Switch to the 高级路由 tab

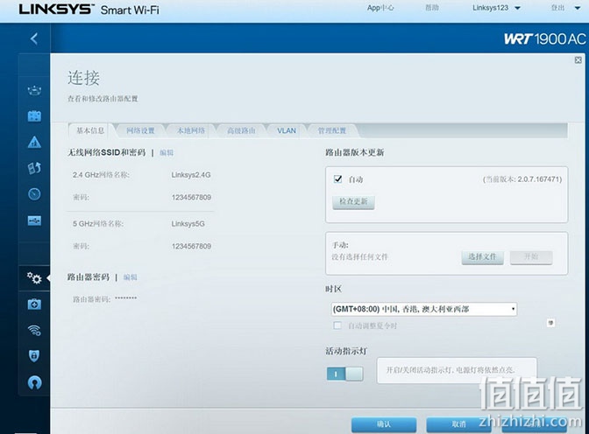[241, 130]
